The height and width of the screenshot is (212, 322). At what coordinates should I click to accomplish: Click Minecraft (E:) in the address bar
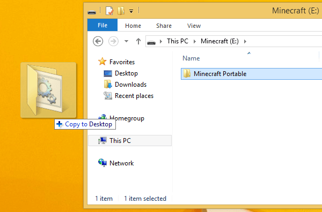[219, 41]
